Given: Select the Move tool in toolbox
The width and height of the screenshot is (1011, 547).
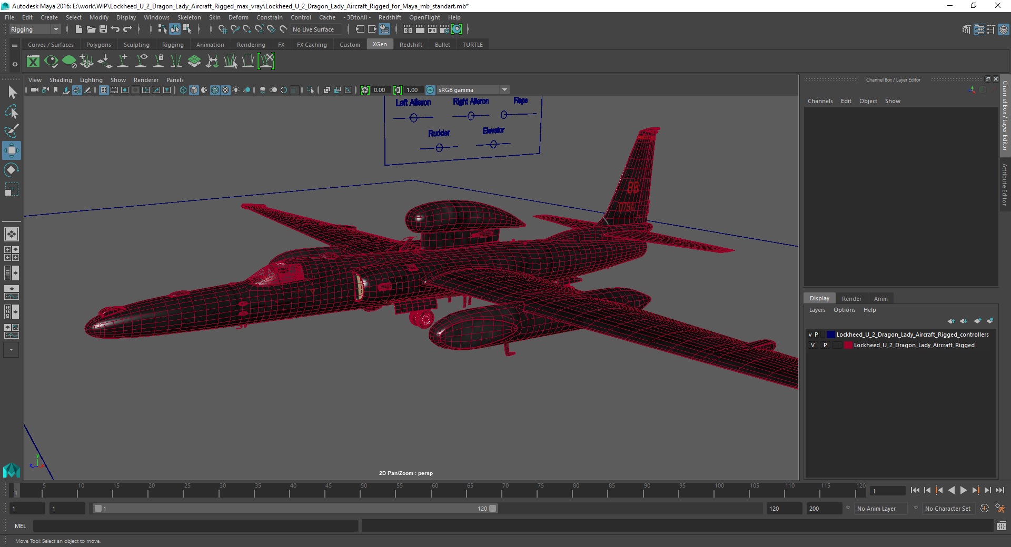Looking at the screenshot, I should (12, 150).
